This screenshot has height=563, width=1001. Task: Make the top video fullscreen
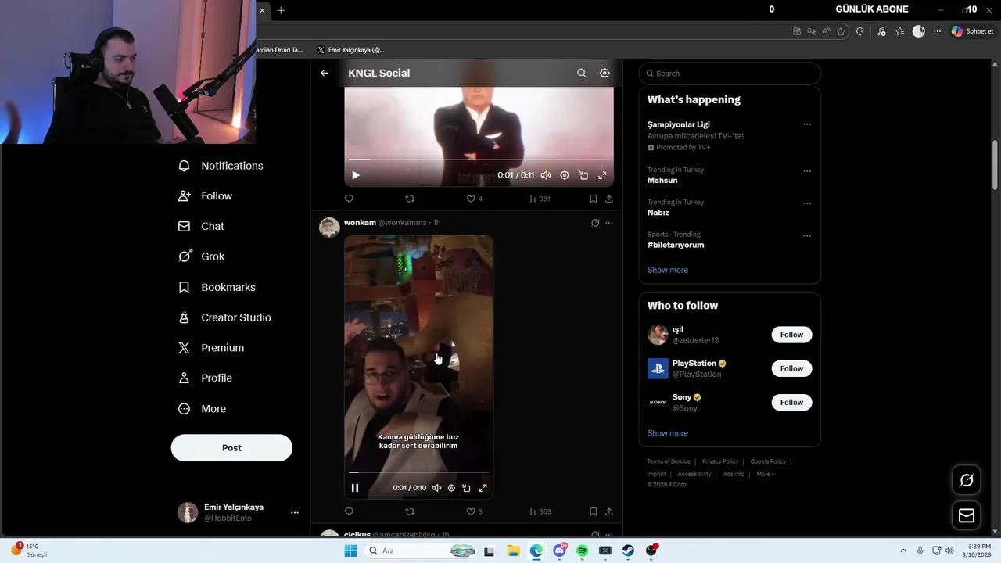click(x=602, y=175)
